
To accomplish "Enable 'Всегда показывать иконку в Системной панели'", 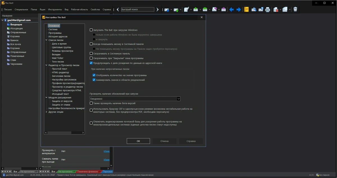I will (91, 44).
